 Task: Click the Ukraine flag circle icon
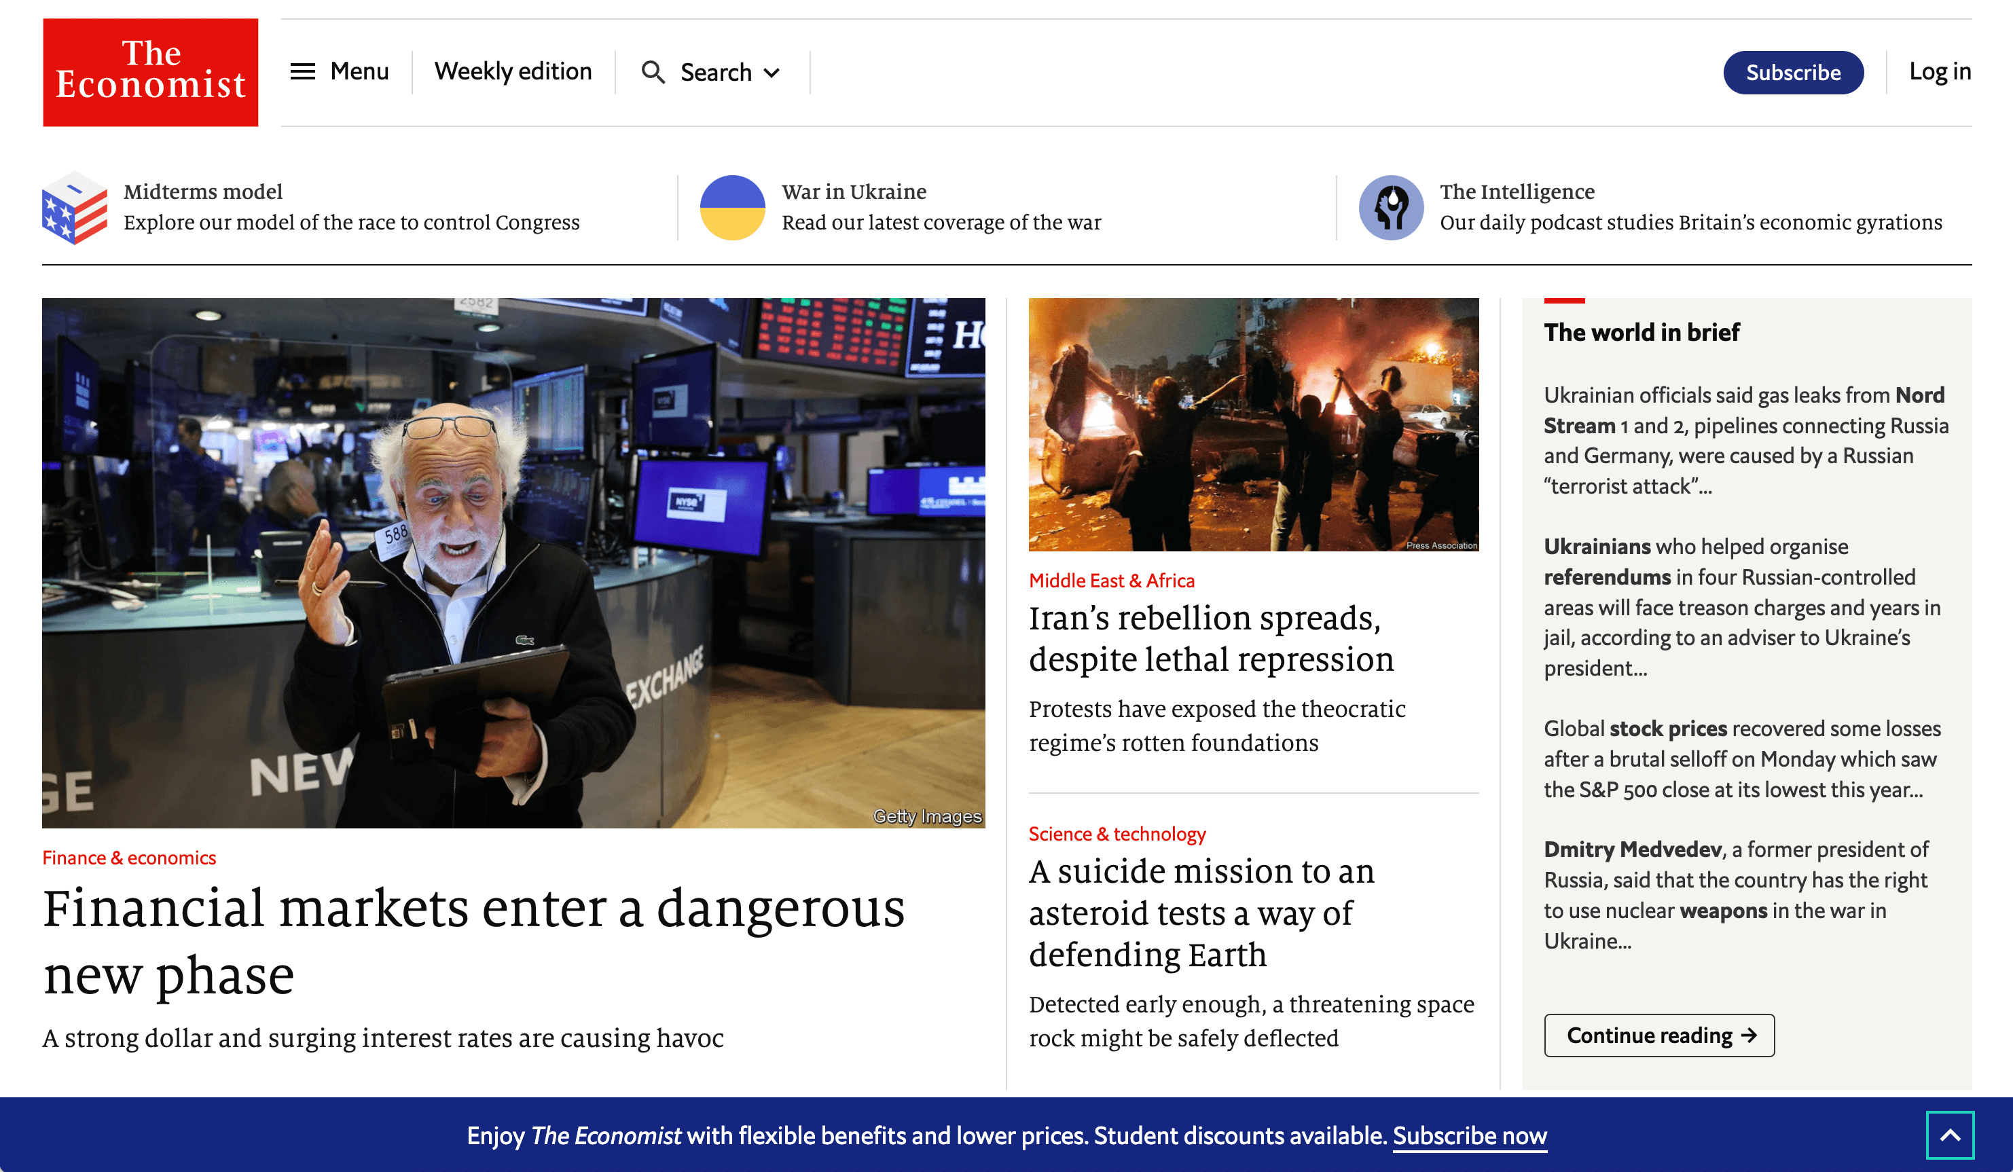(733, 208)
